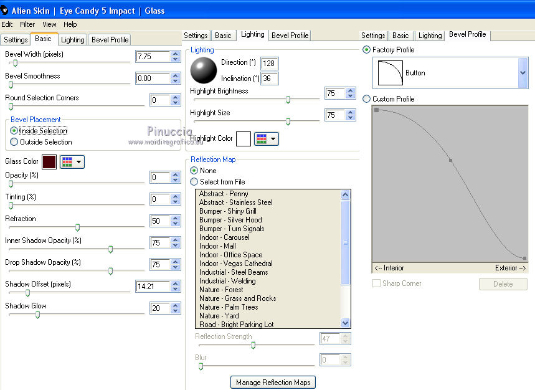Click the Direction angle input field

pyautogui.click(x=270, y=63)
